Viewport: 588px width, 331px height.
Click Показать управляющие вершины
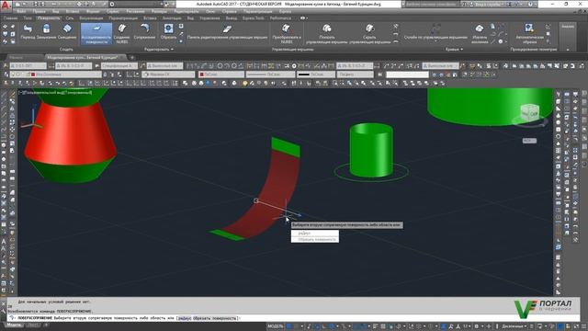click(x=327, y=34)
